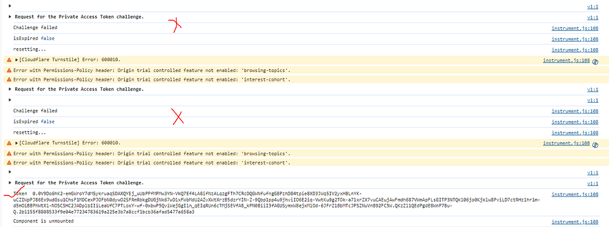Expand the first Cloudflare Turnstile Error 600010 entry
The image size is (609, 227).
point(17,60)
